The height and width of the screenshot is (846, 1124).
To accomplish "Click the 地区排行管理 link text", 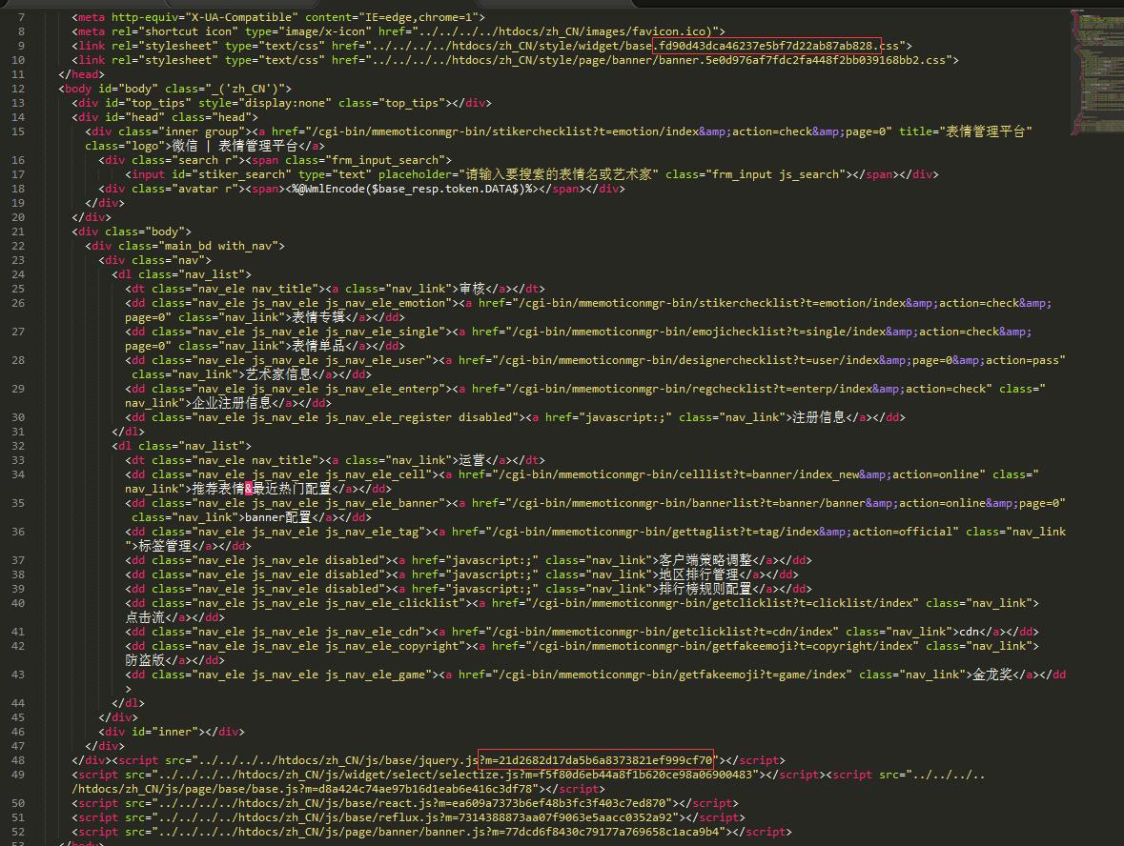I will click(x=699, y=575).
